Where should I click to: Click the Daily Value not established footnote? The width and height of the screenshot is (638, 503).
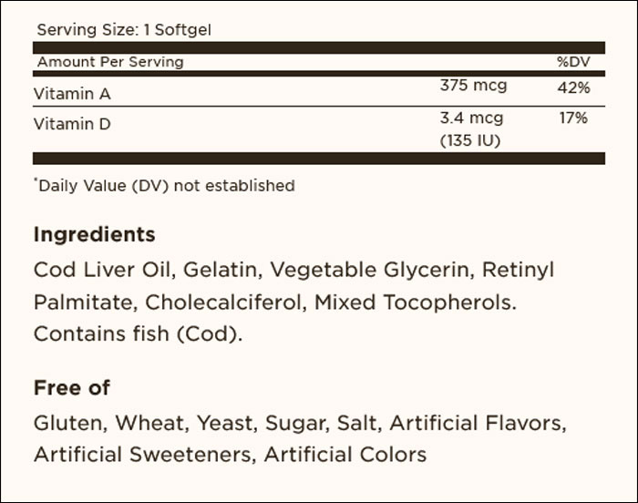[x=164, y=186]
